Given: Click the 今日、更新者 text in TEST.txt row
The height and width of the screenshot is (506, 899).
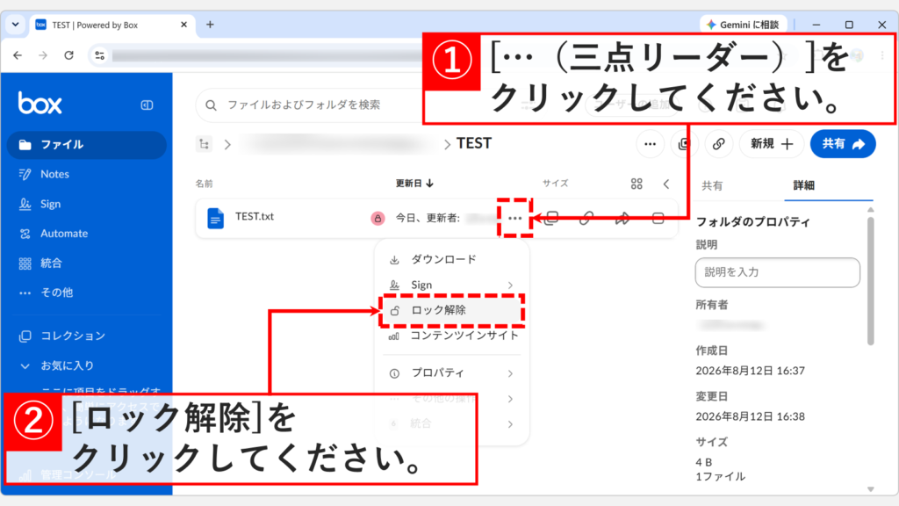Looking at the screenshot, I should 428,218.
